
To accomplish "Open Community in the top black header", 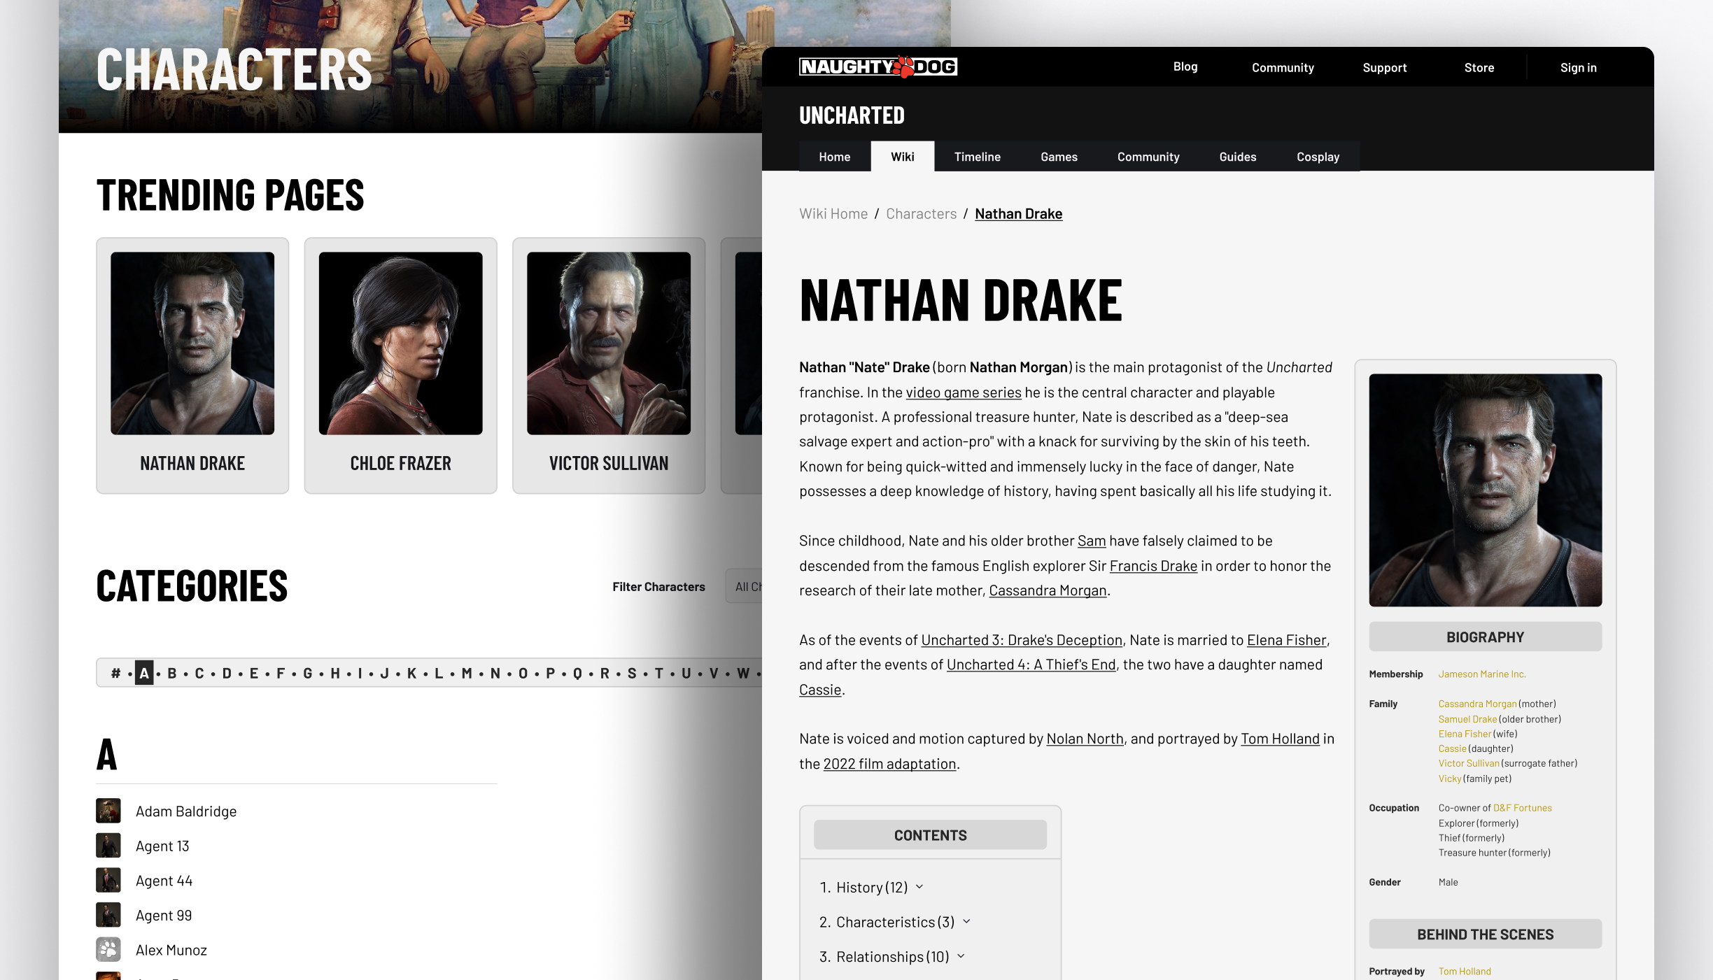I will 1283,68.
